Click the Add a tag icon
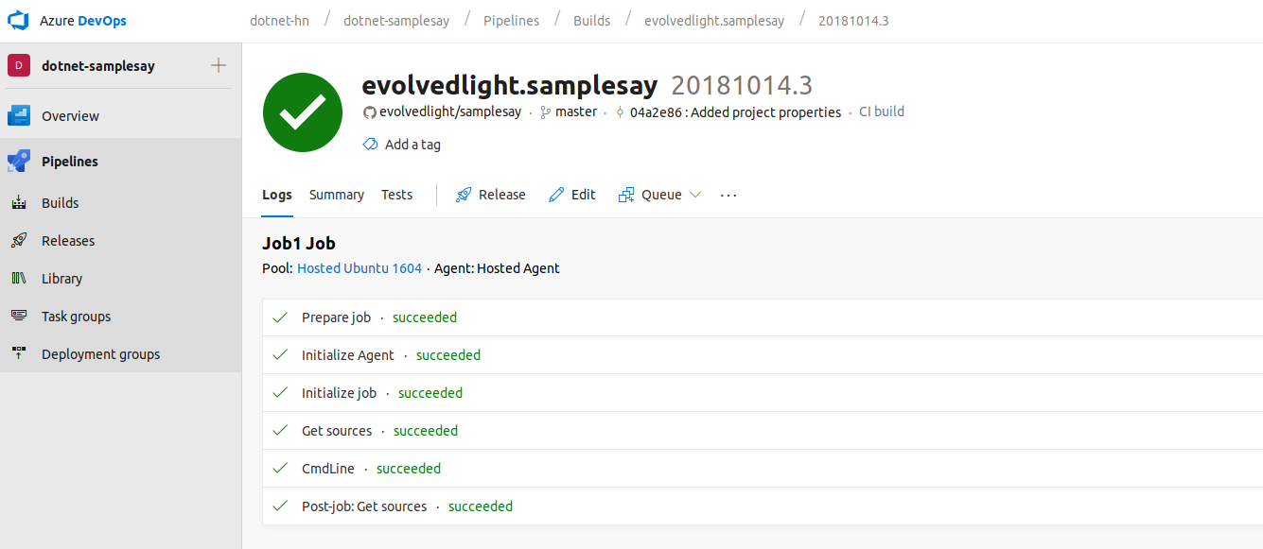 (x=370, y=145)
